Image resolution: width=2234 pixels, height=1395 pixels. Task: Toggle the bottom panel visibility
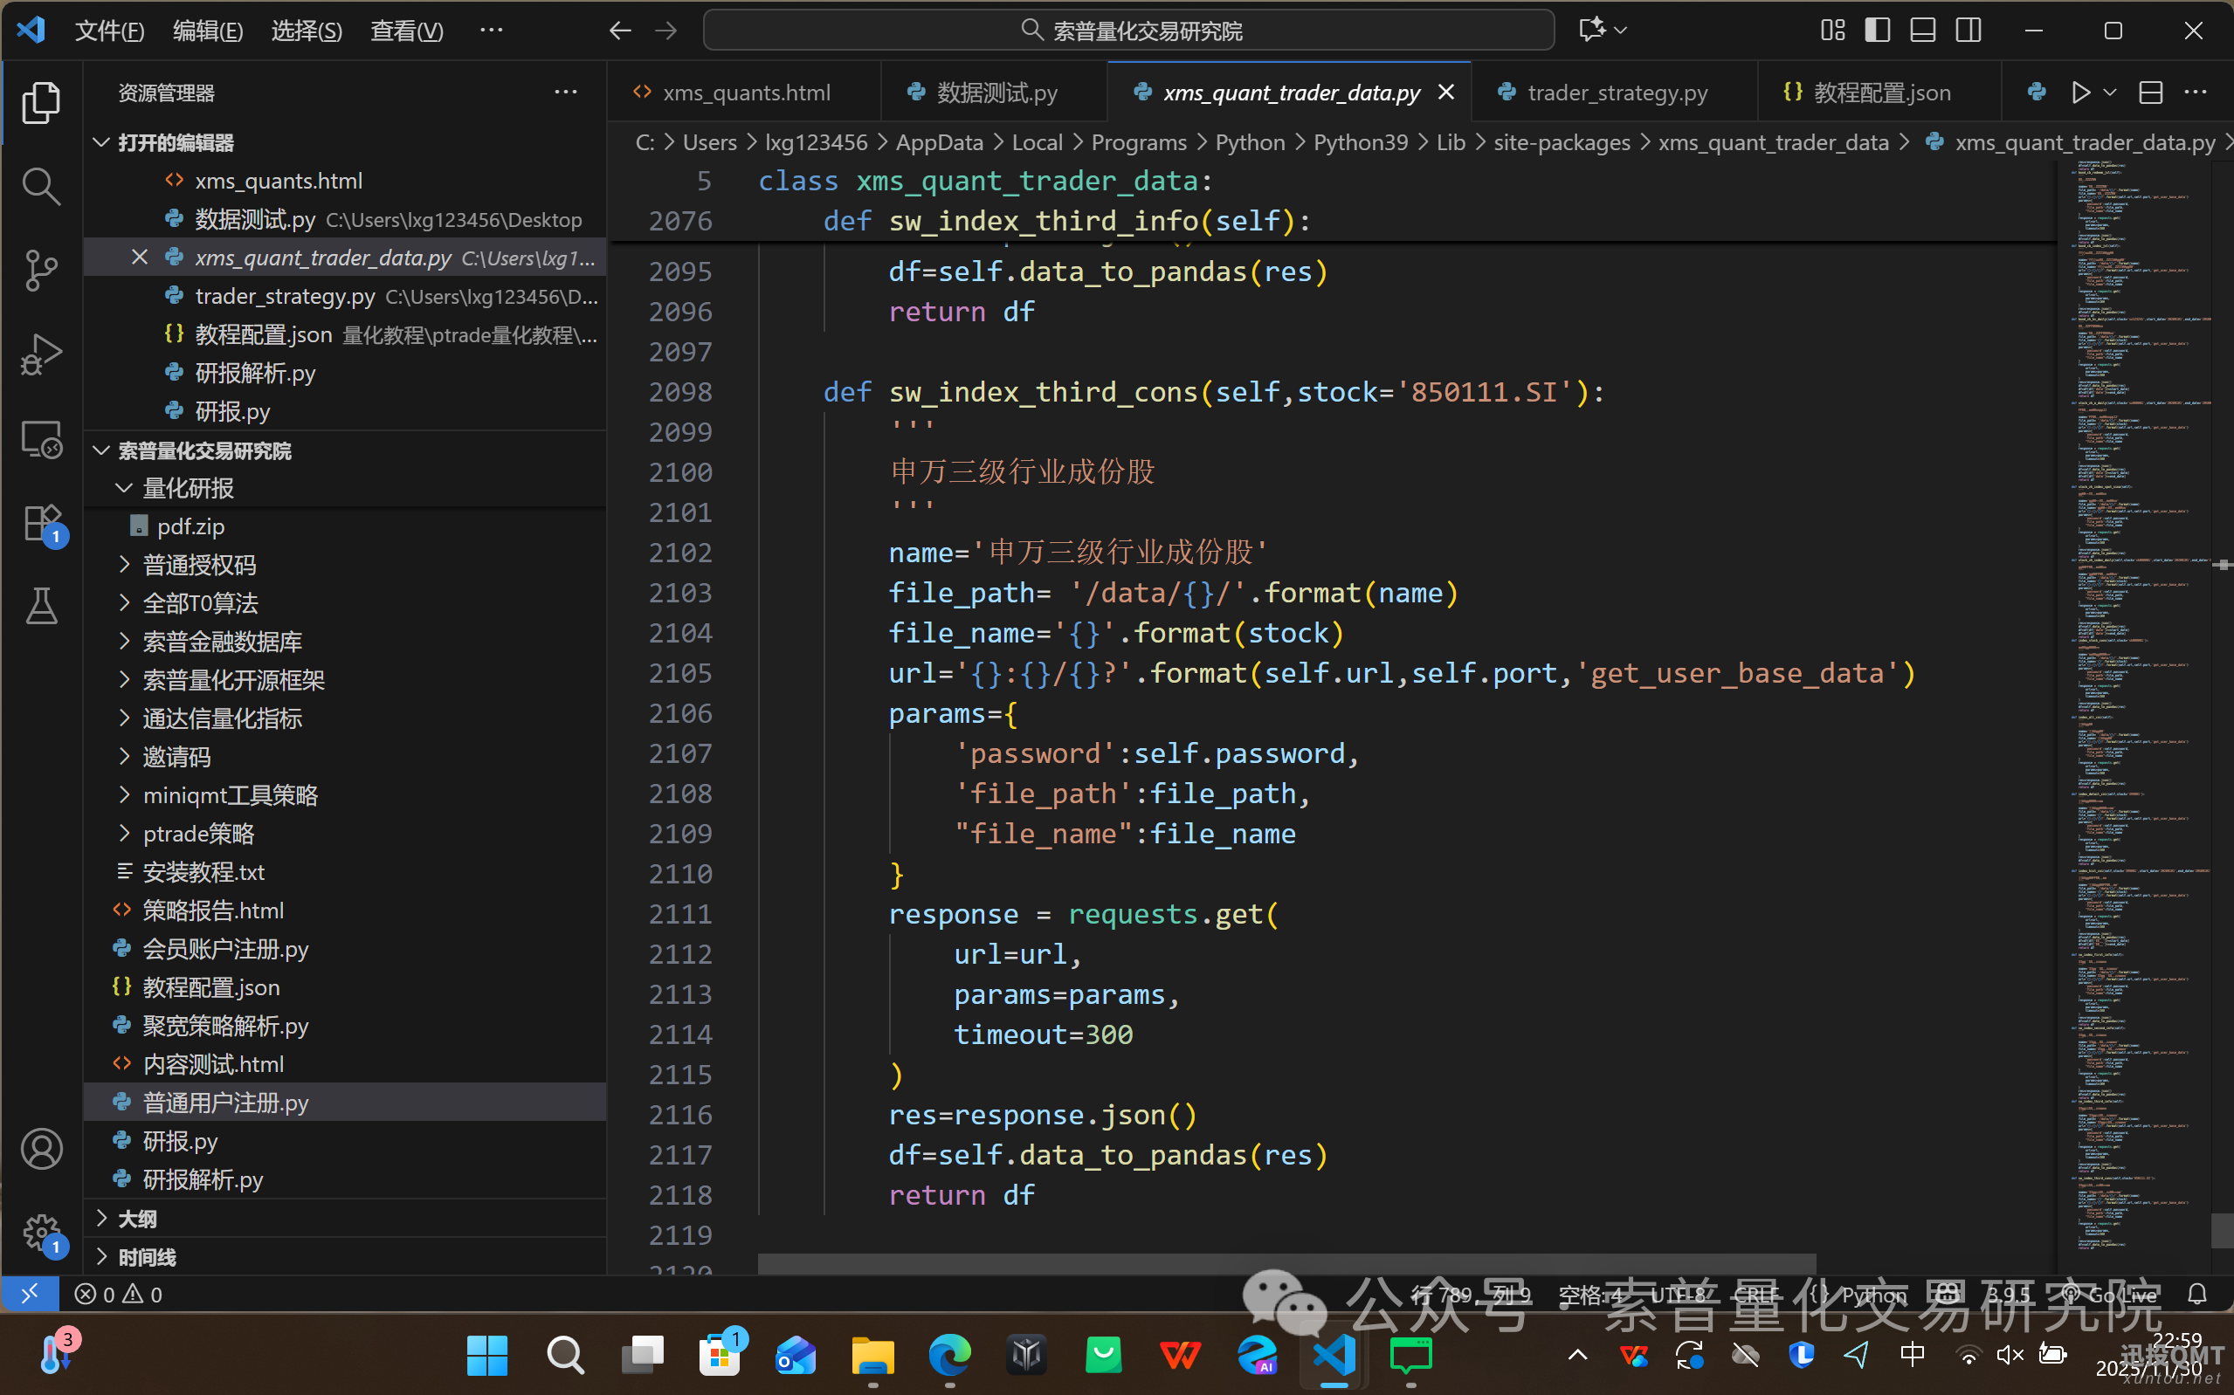(1922, 31)
